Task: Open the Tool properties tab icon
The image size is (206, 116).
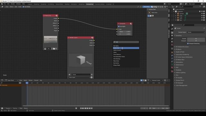Action: (x=172, y=29)
